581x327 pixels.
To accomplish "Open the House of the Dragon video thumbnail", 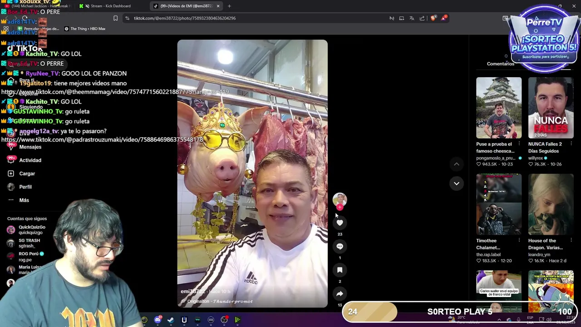I will pos(551,204).
